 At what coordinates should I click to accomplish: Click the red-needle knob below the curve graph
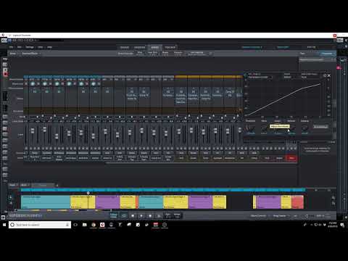(x=251, y=128)
